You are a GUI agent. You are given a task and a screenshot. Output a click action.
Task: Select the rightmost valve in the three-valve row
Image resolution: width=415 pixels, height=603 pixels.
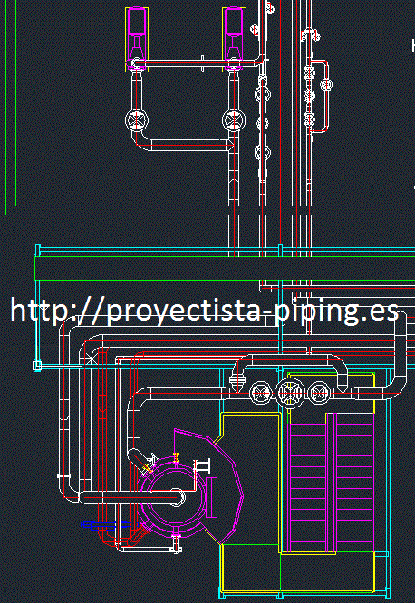(x=319, y=393)
